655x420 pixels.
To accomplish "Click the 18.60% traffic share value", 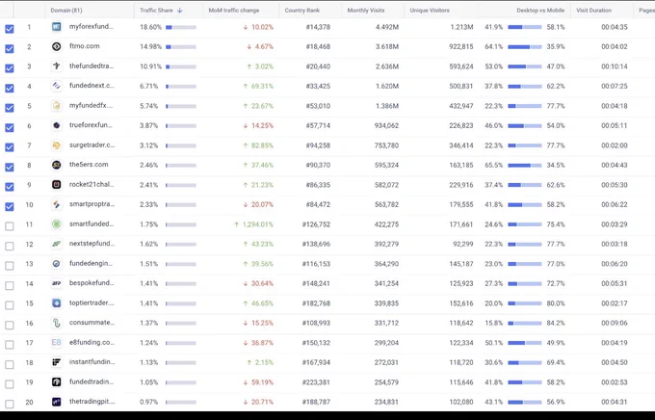I will 150,27.
